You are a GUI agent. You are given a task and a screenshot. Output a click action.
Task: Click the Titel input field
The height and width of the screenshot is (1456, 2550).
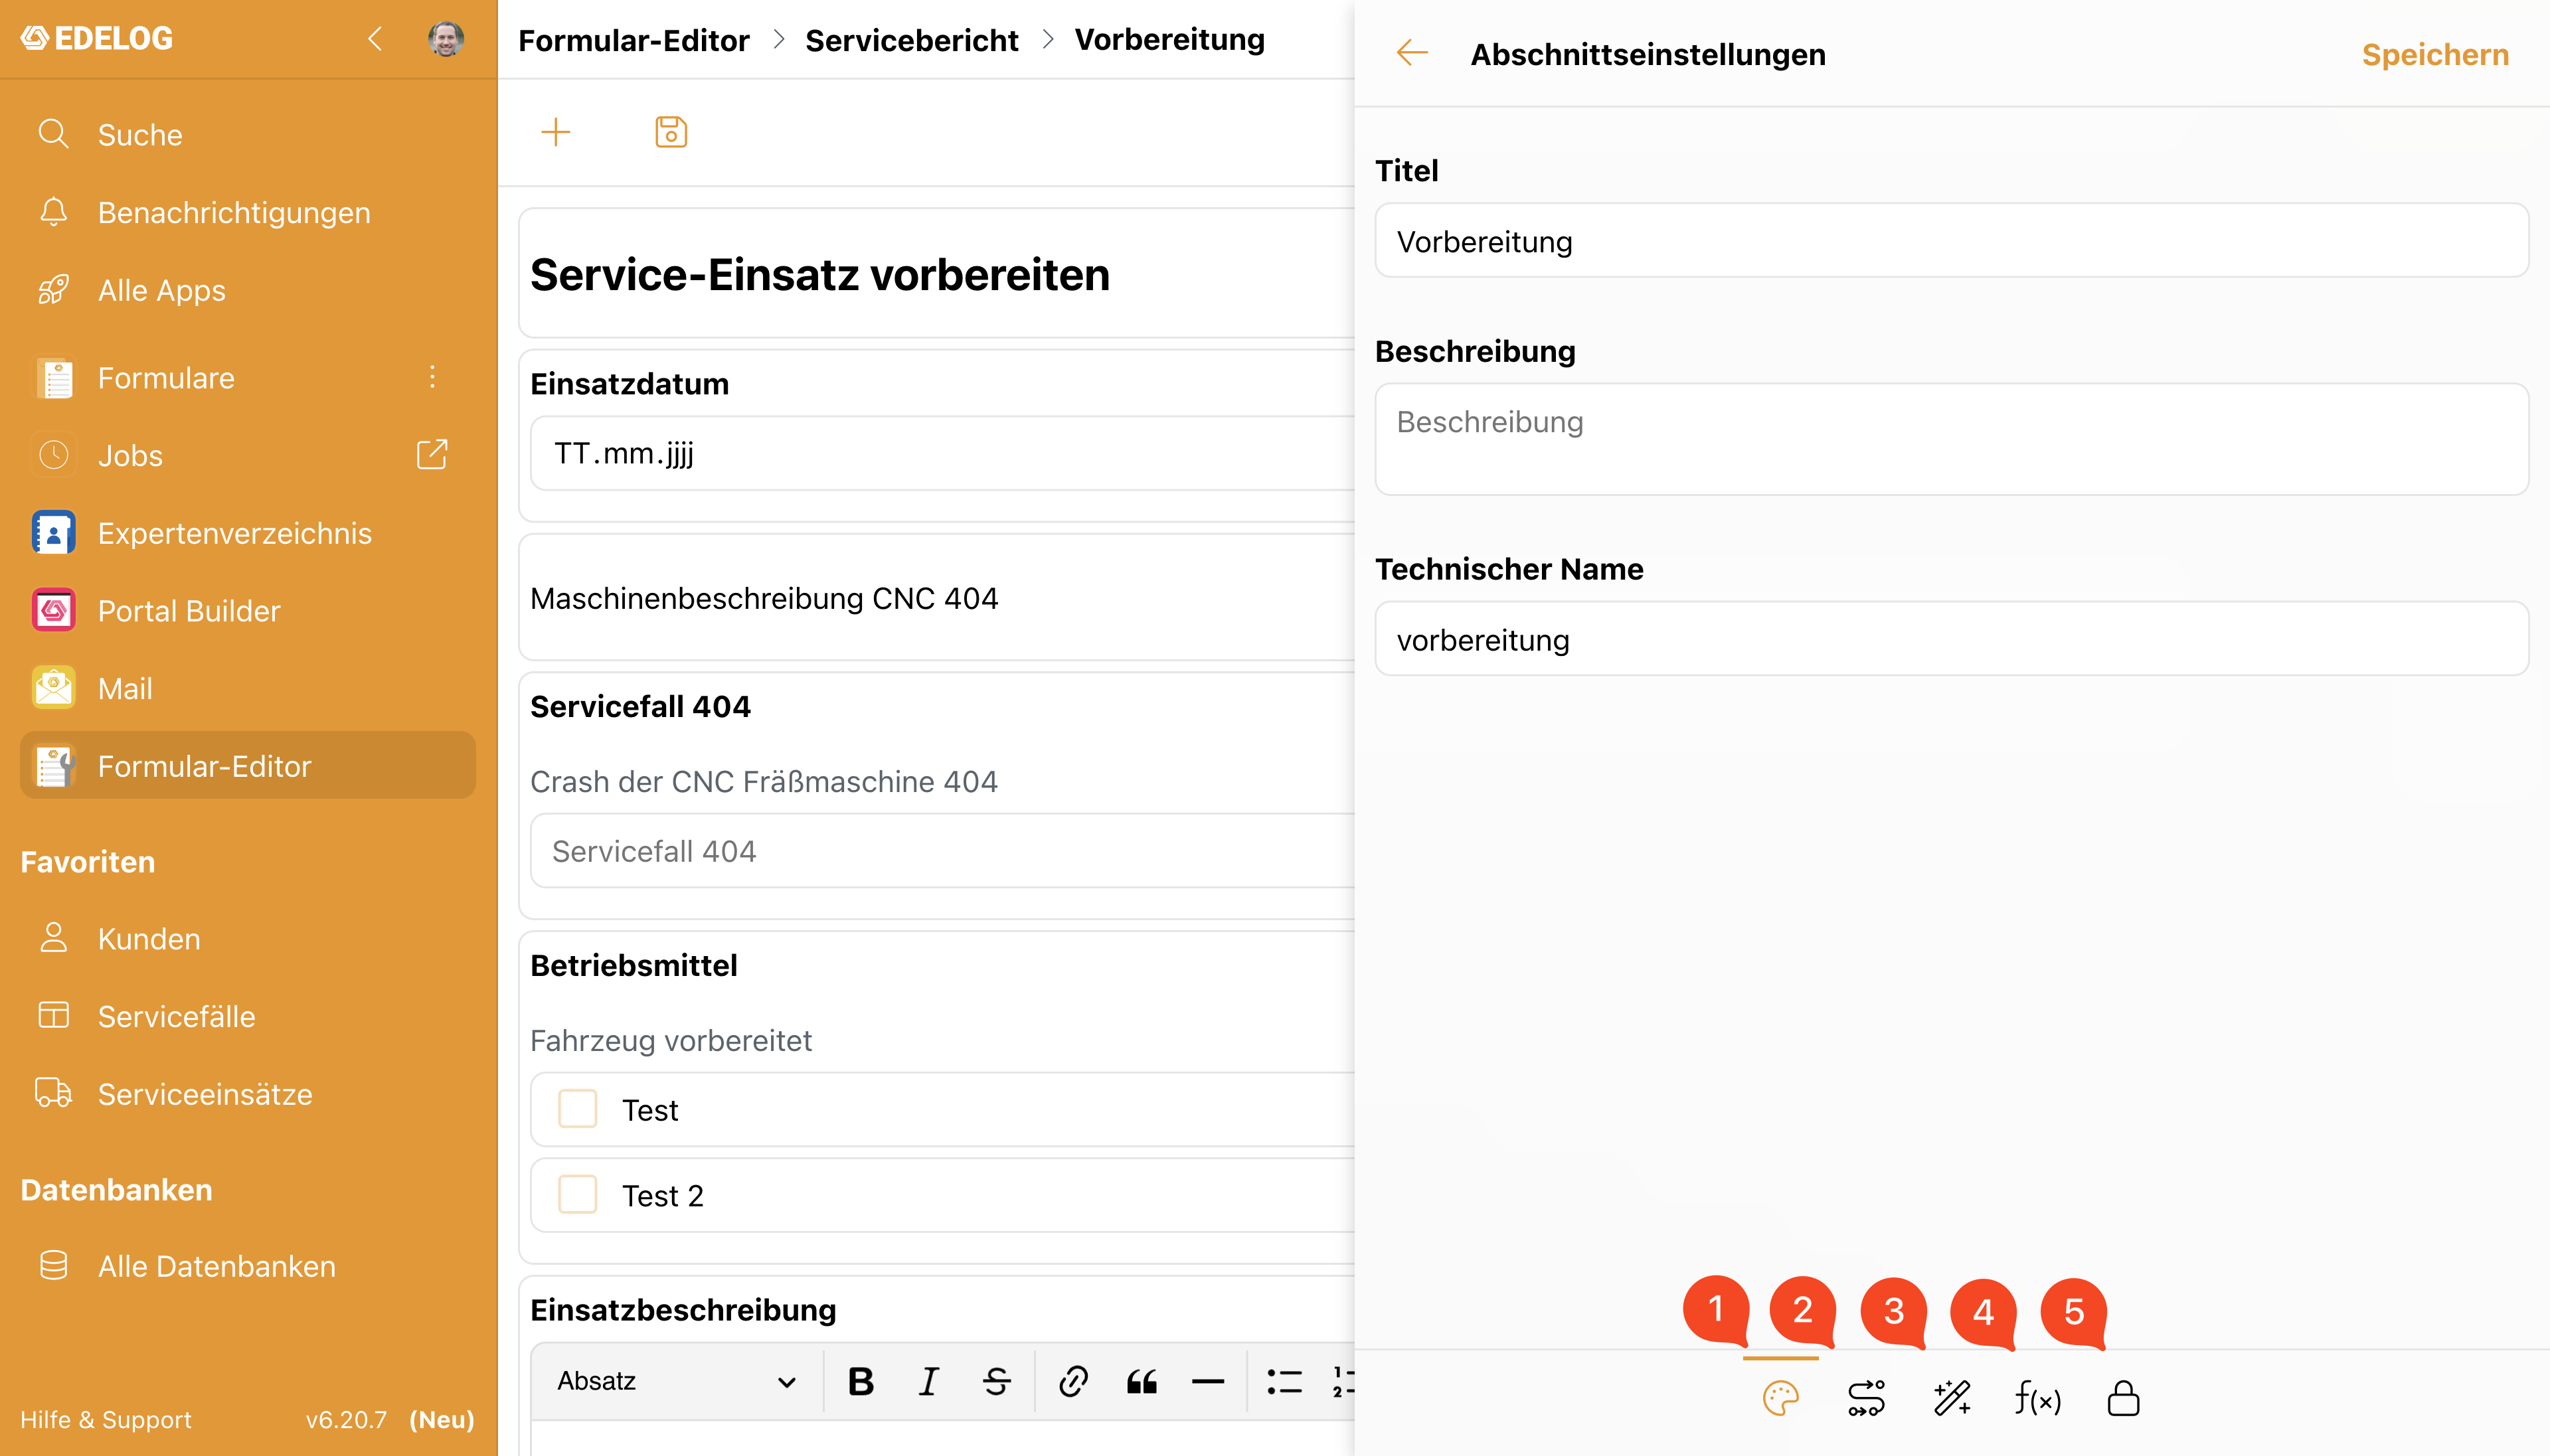coord(1951,241)
